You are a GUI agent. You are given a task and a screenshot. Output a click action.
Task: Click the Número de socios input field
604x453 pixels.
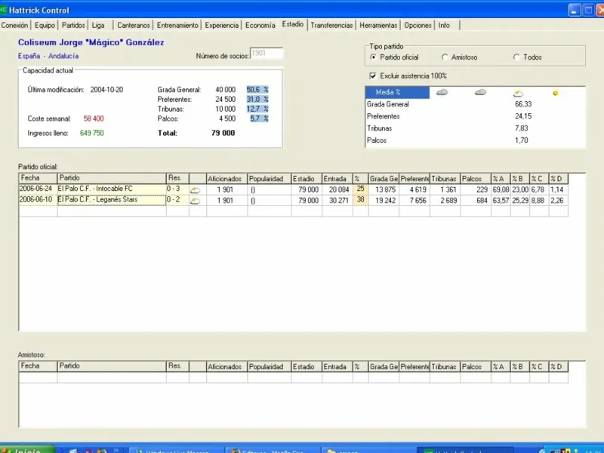point(267,53)
